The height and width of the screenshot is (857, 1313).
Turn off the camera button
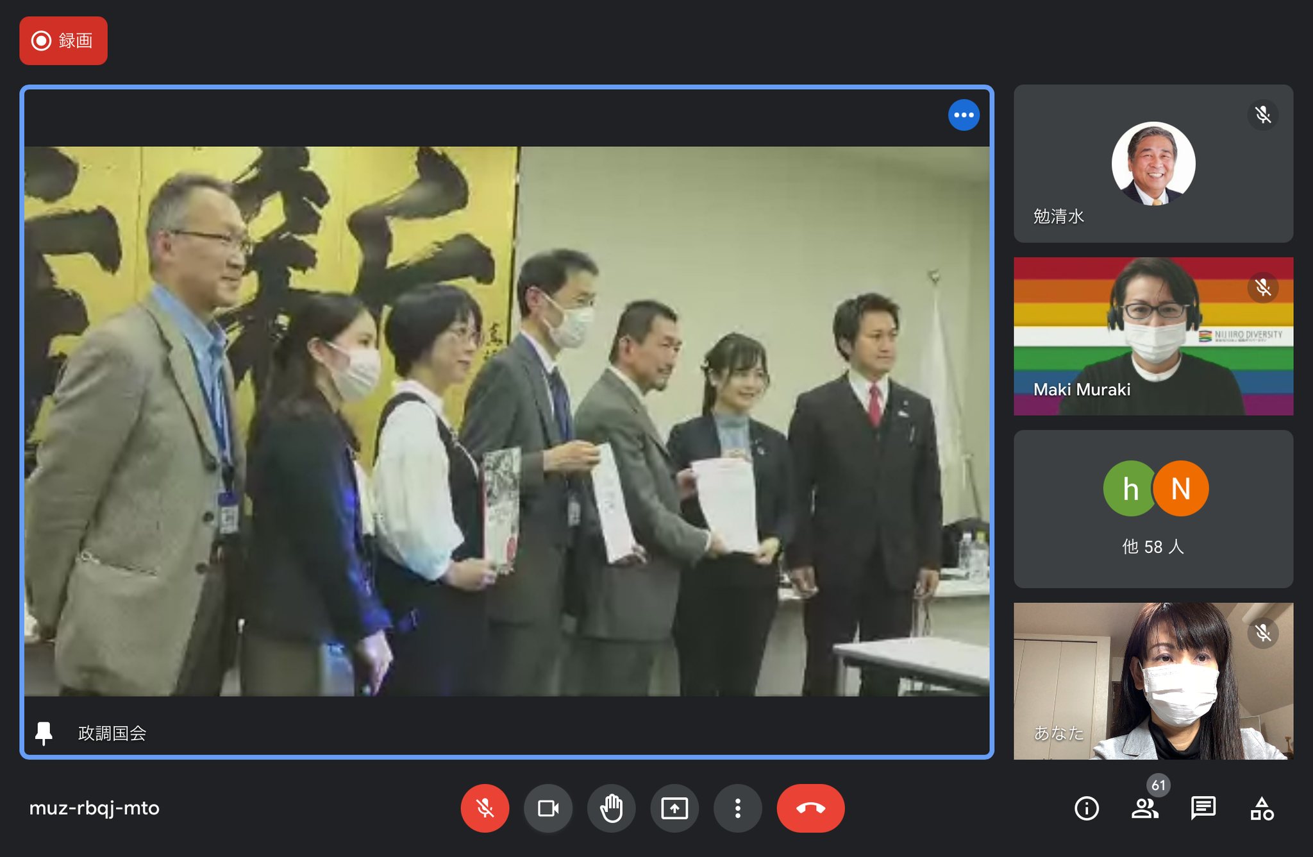[548, 808]
